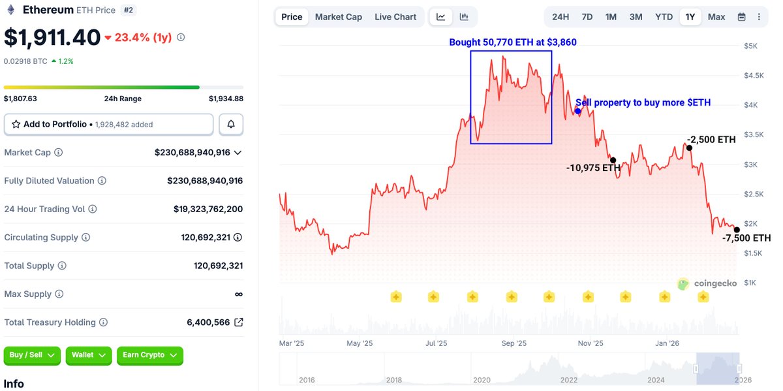
Task: Open external link icon beside 6,400,566
Action: (239, 322)
